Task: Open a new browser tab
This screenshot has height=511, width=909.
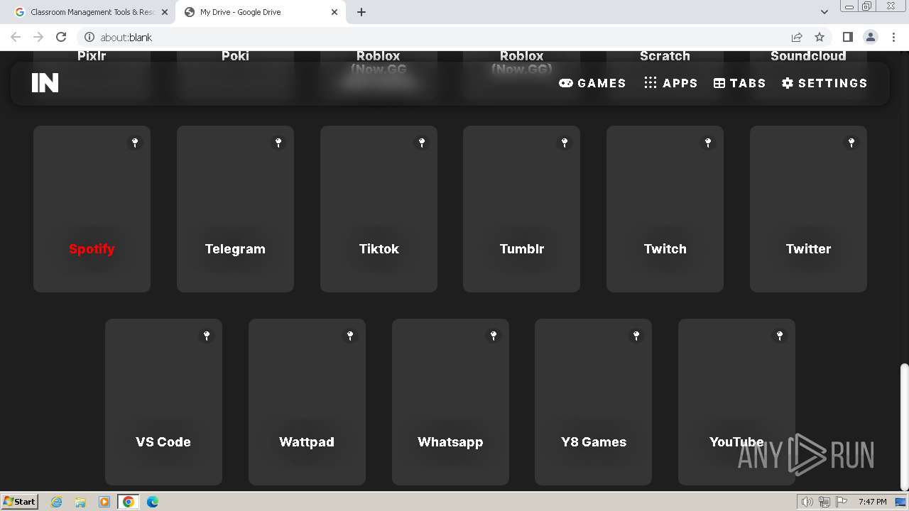Action: 361,12
